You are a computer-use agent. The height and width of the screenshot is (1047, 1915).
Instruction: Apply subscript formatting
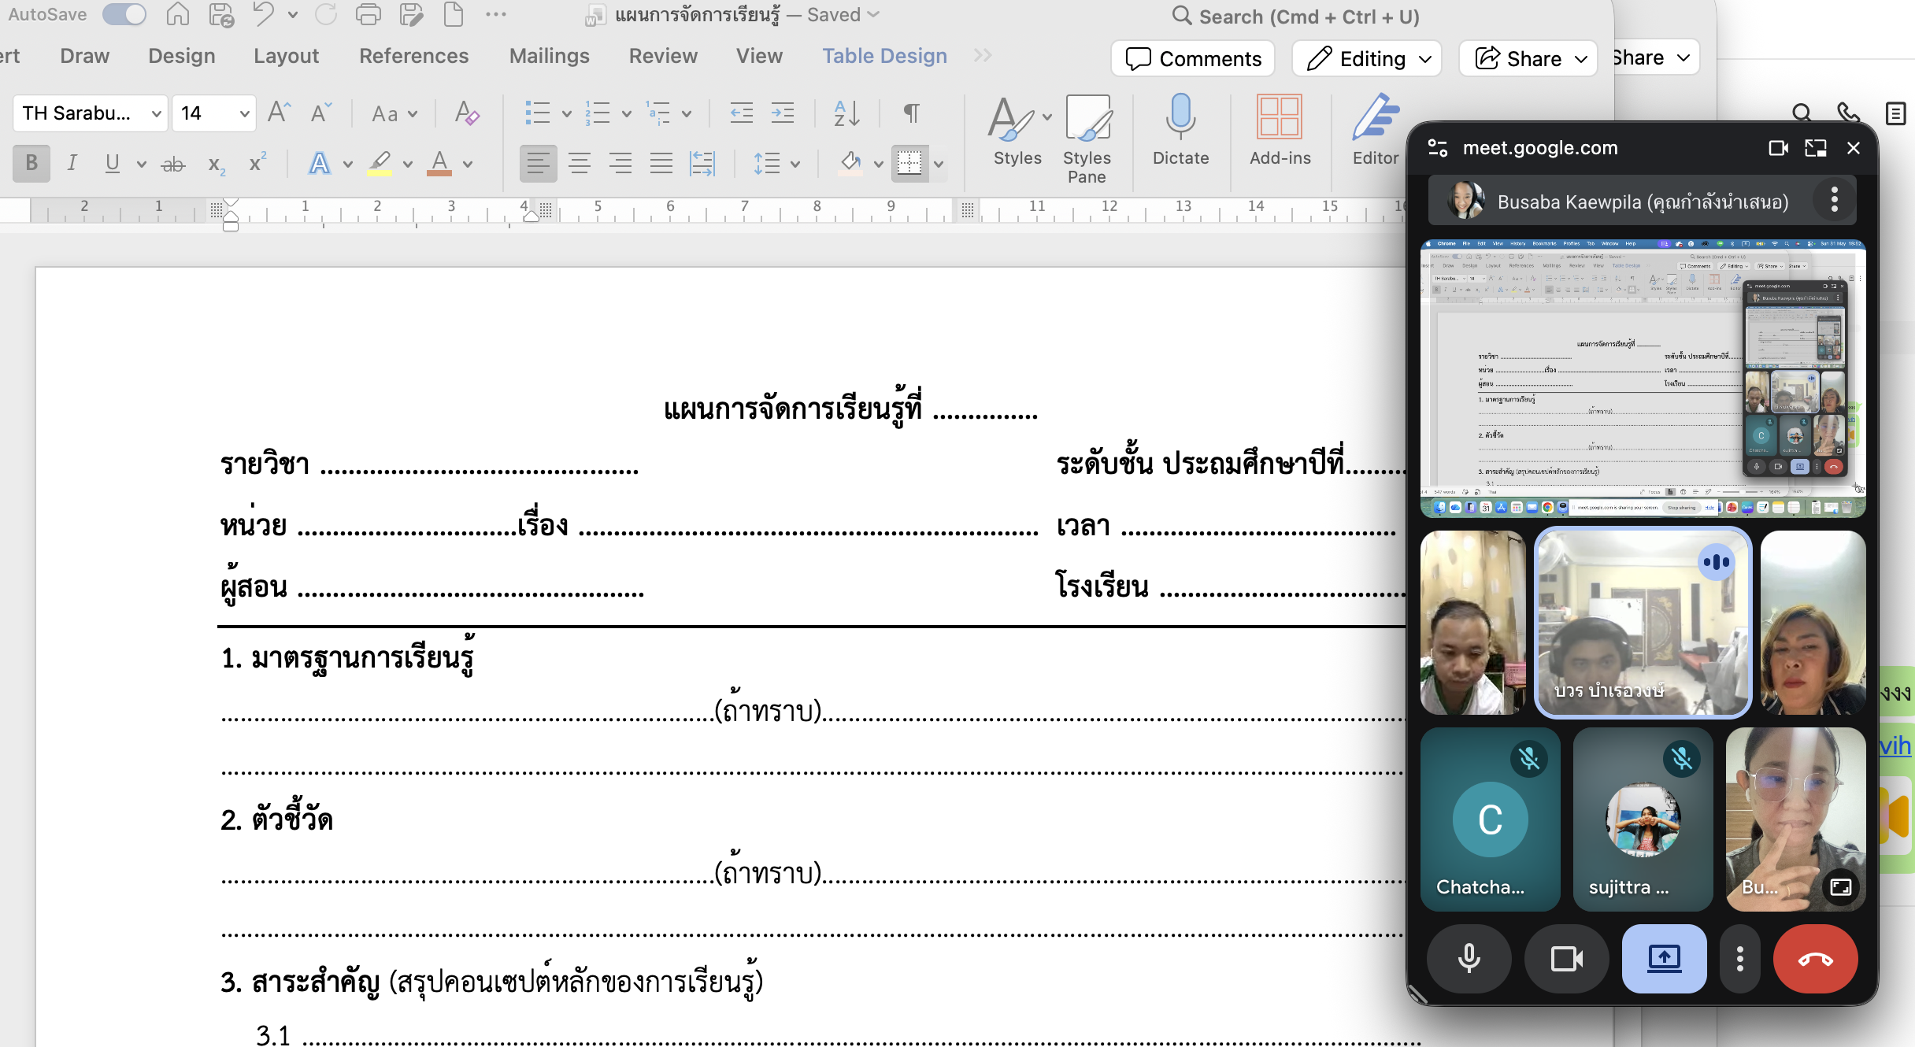click(216, 164)
